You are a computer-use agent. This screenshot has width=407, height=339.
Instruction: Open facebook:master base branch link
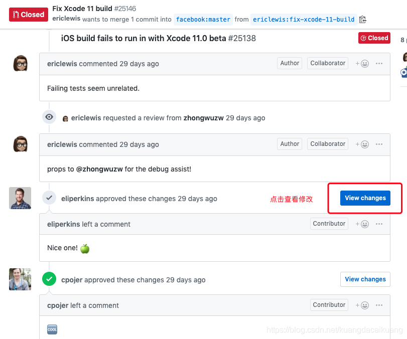click(203, 20)
